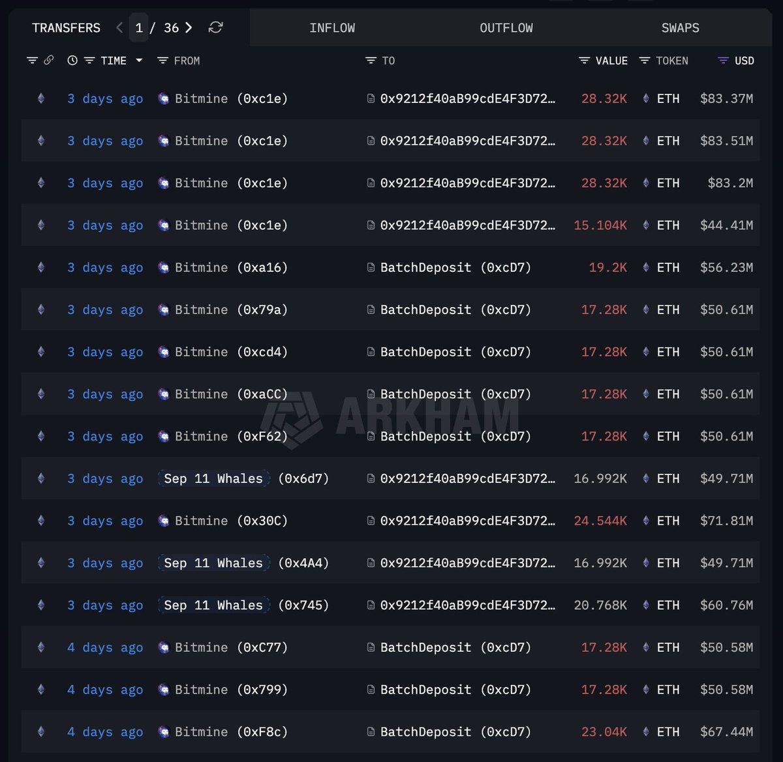
Task: Filter by USD column
Action: (723, 60)
